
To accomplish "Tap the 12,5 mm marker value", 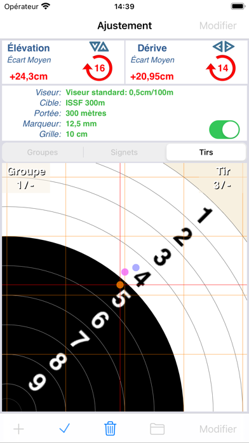I will click(81, 123).
